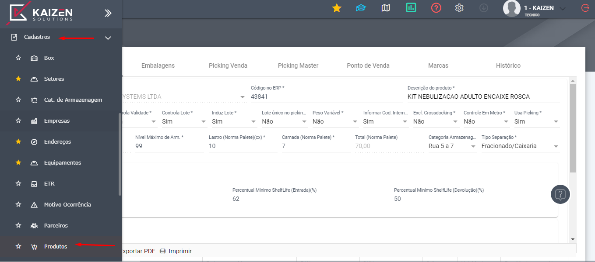Click the Imprimir button
The image size is (595, 262).
tap(176, 251)
